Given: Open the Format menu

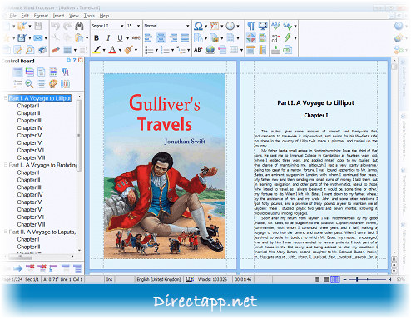Looking at the screenshot, I should point(41,16).
